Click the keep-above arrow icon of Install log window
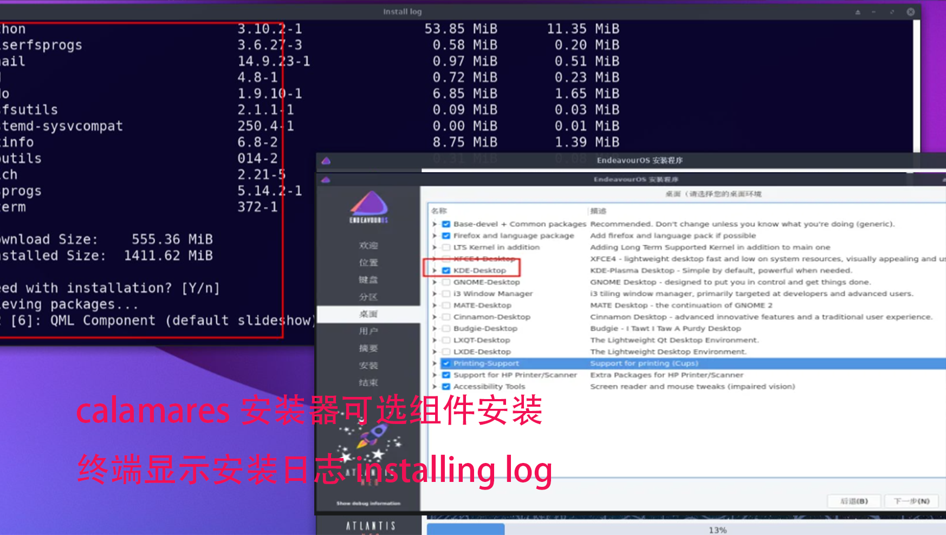946x535 pixels. pos(858,11)
